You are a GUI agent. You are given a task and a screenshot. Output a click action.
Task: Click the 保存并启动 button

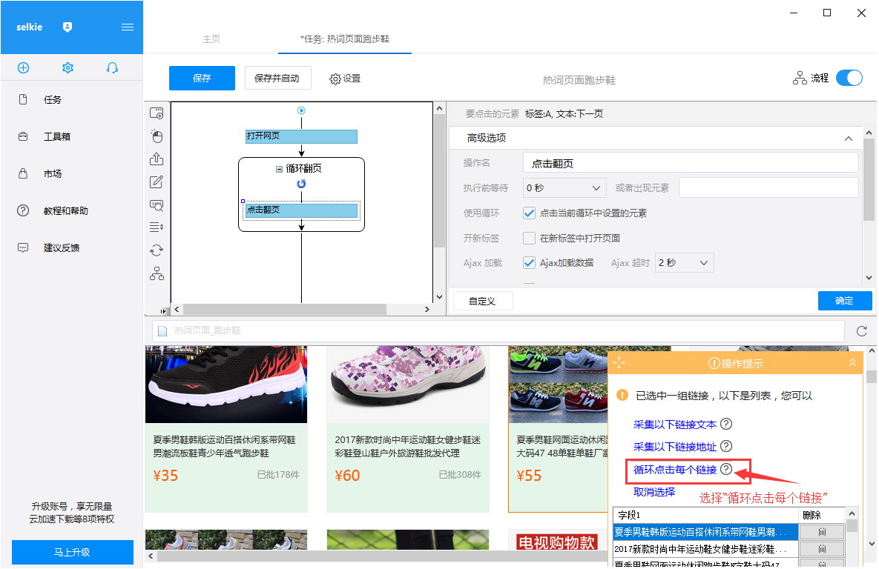pyautogui.click(x=277, y=78)
